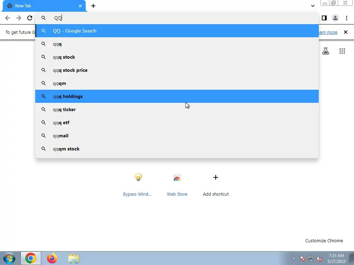Open File Explorer from the taskbar
This screenshot has width=354, height=265.
[x=74, y=258]
